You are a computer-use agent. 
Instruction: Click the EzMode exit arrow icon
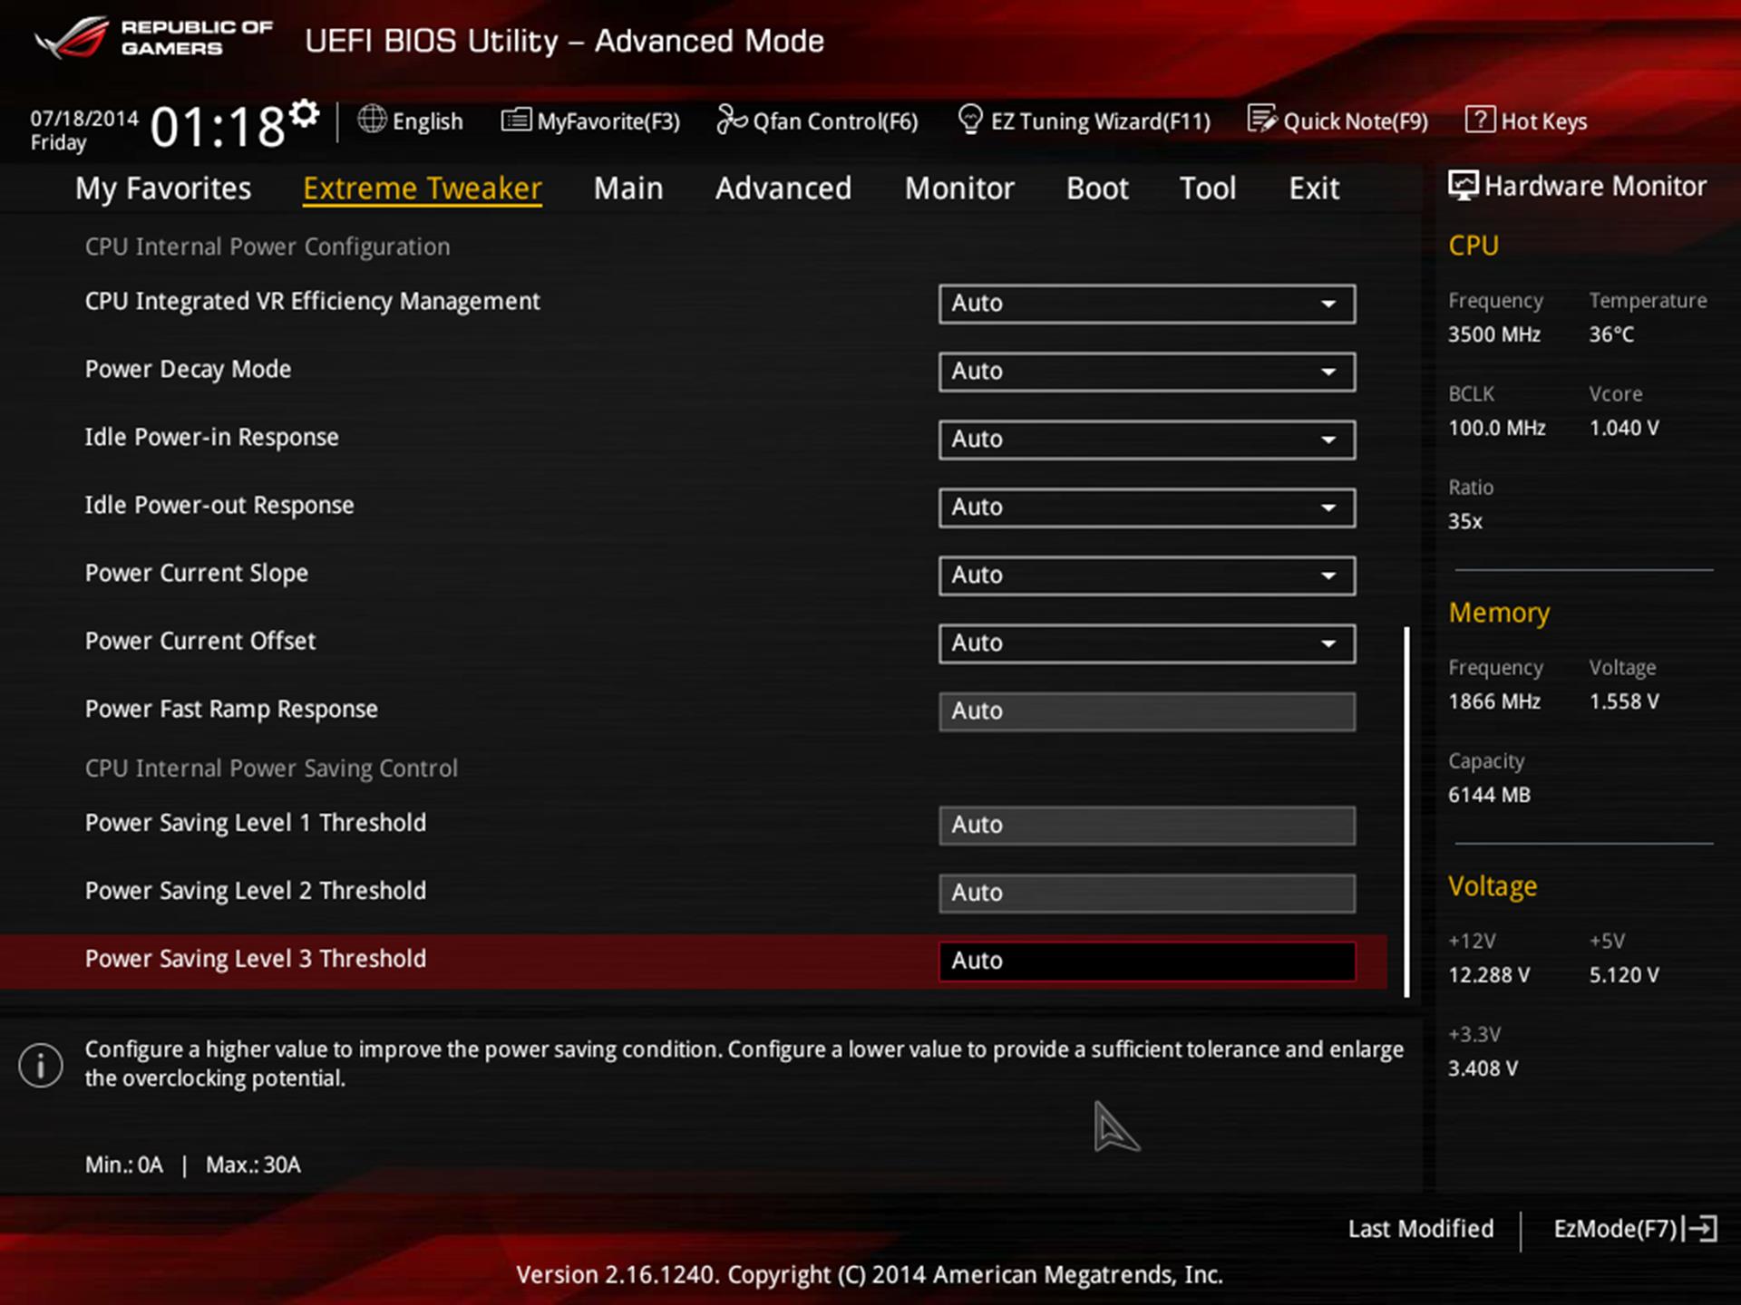1702,1228
